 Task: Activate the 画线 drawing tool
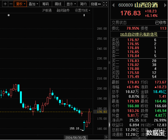tap(58, 4)
